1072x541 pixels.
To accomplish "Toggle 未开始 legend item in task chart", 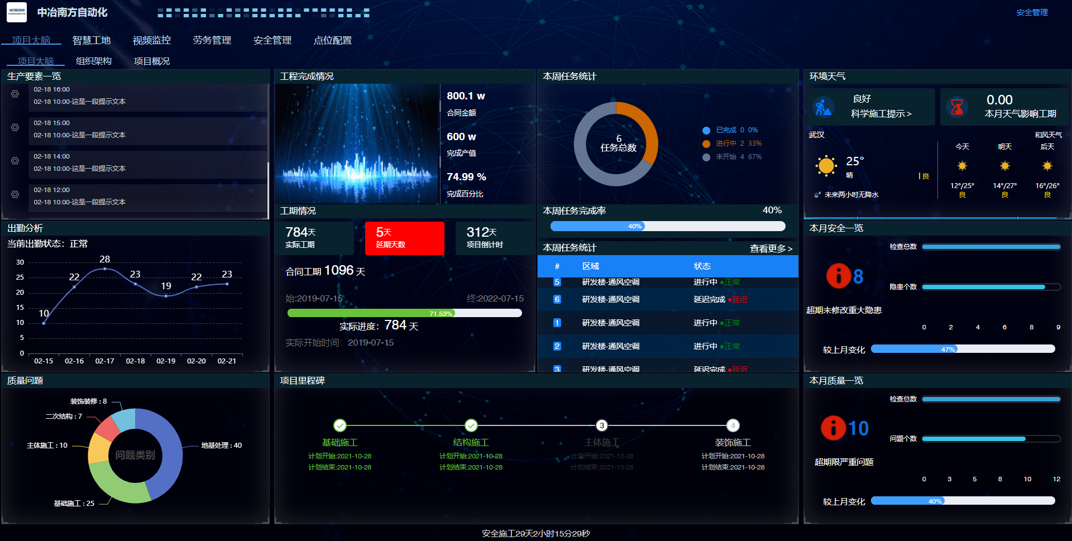I will click(726, 157).
